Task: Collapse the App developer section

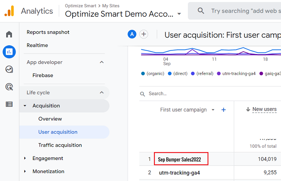Action: 102,62
